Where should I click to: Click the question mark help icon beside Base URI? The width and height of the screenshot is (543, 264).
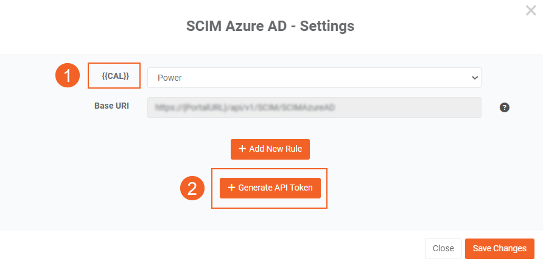[504, 107]
